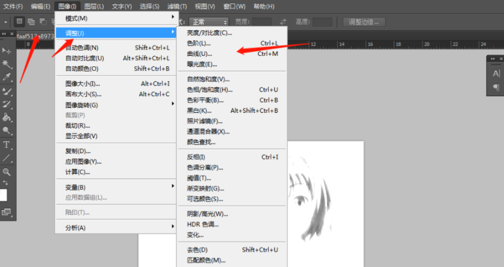504x267 pixels.
Task: Open the tool preset picker arrow
Action: (5, 22)
